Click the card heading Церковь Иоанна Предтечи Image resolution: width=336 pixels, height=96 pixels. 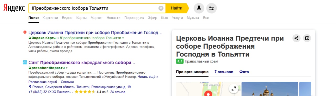[x=230, y=46]
